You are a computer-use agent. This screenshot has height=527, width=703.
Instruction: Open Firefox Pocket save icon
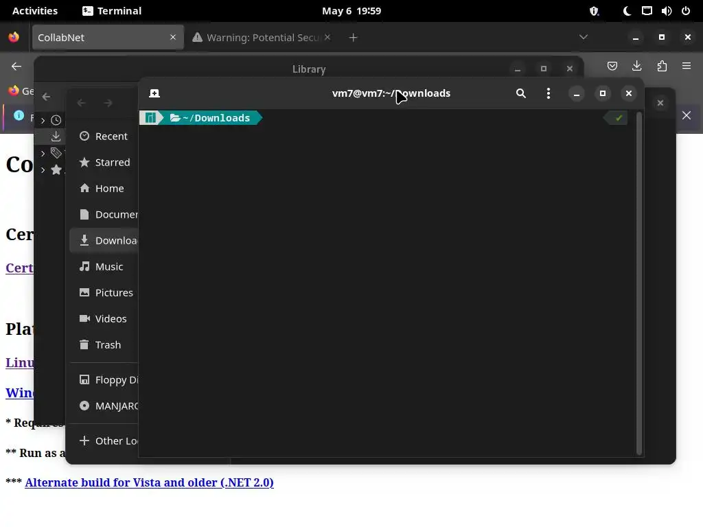(612, 67)
